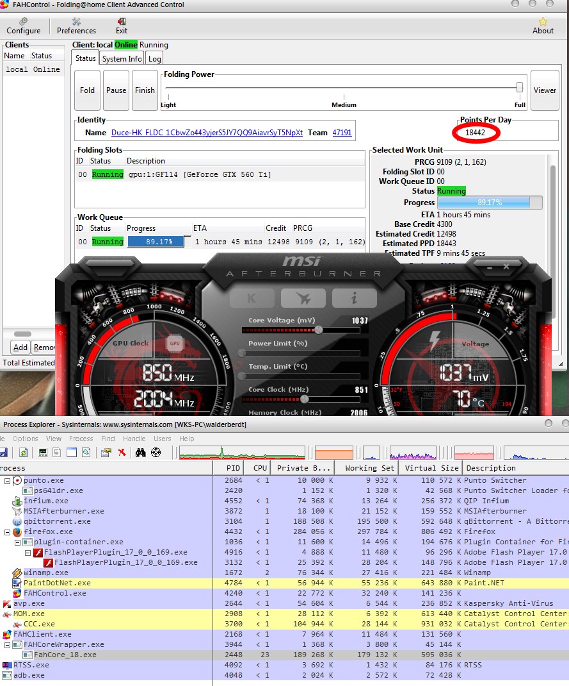Click the Exit toolbar icon in FAHControl
569x686 pixels.
click(x=122, y=26)
